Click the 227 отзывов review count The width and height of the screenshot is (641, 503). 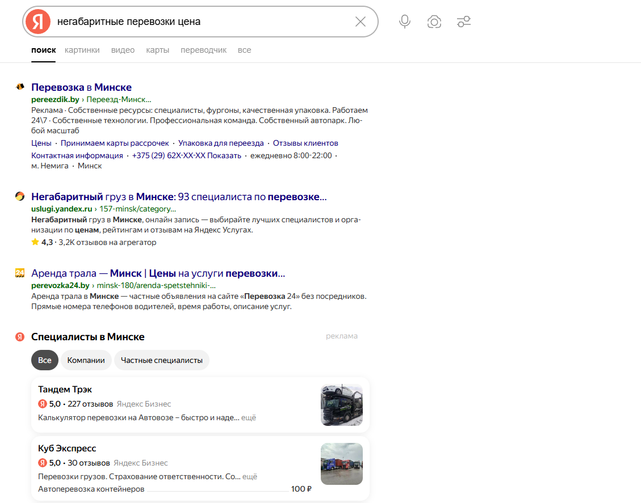(x=90, y=404)
